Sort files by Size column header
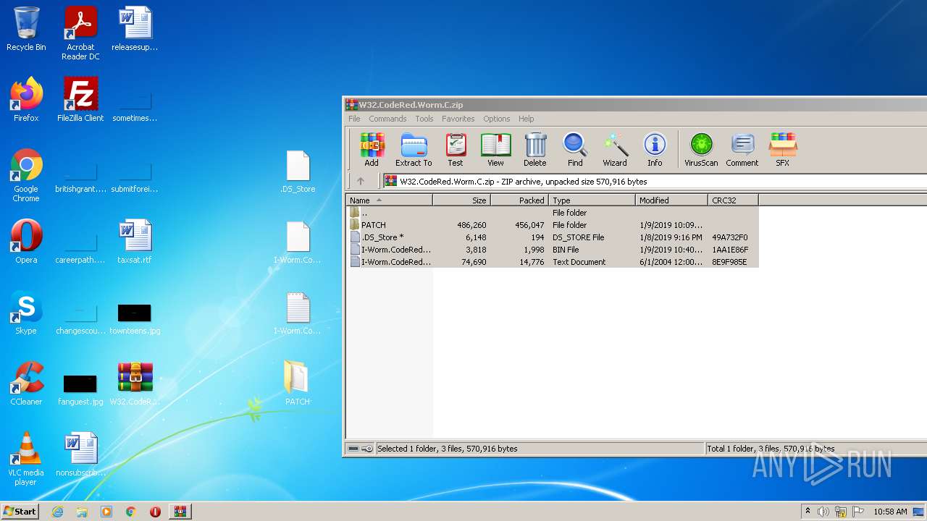927x521 pixels. click(x=462, y=200)
